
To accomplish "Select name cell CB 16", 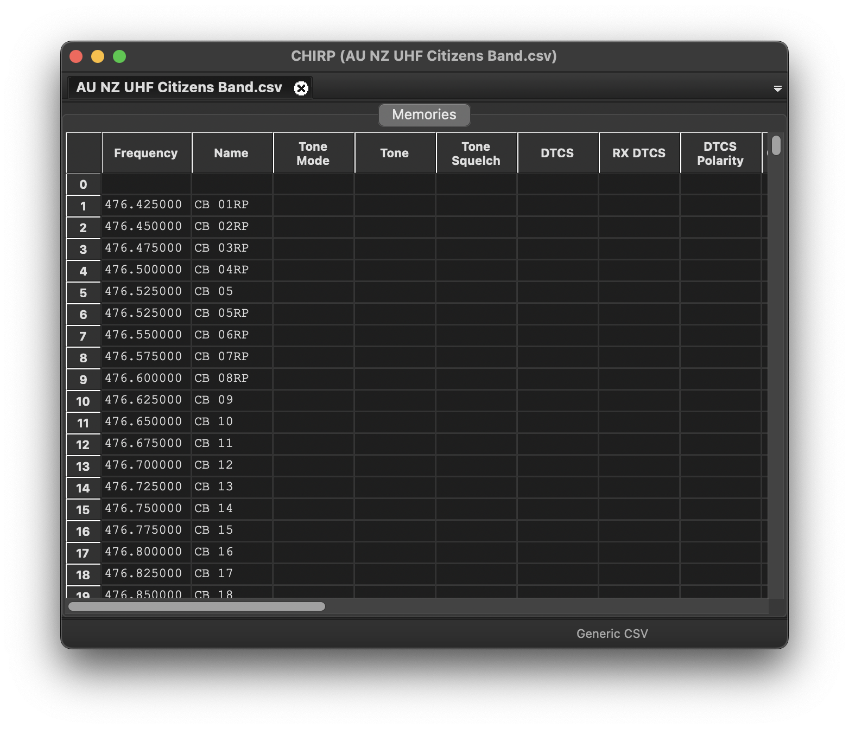I will [x=232, y=552].
